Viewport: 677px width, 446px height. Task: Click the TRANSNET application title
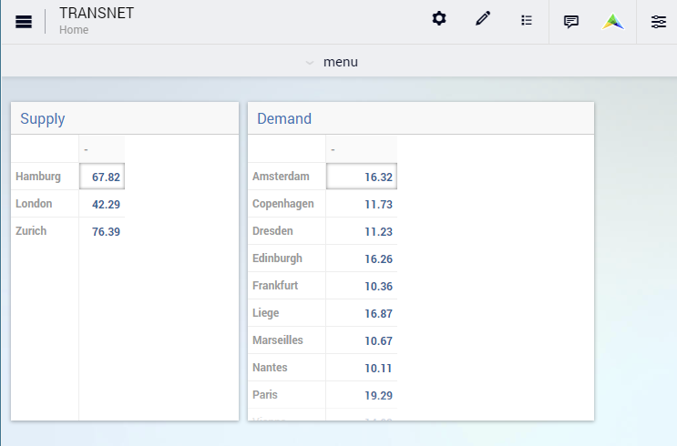[x=97, y=14]
